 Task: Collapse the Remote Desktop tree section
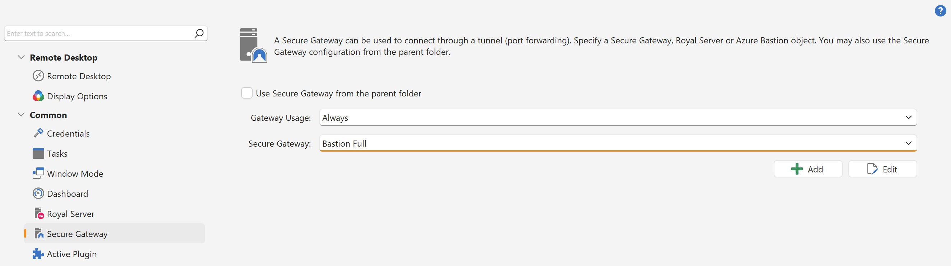pyautogui.click(x=22, y=57)
